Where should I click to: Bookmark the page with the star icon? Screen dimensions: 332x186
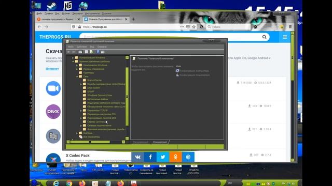point(194,27)
